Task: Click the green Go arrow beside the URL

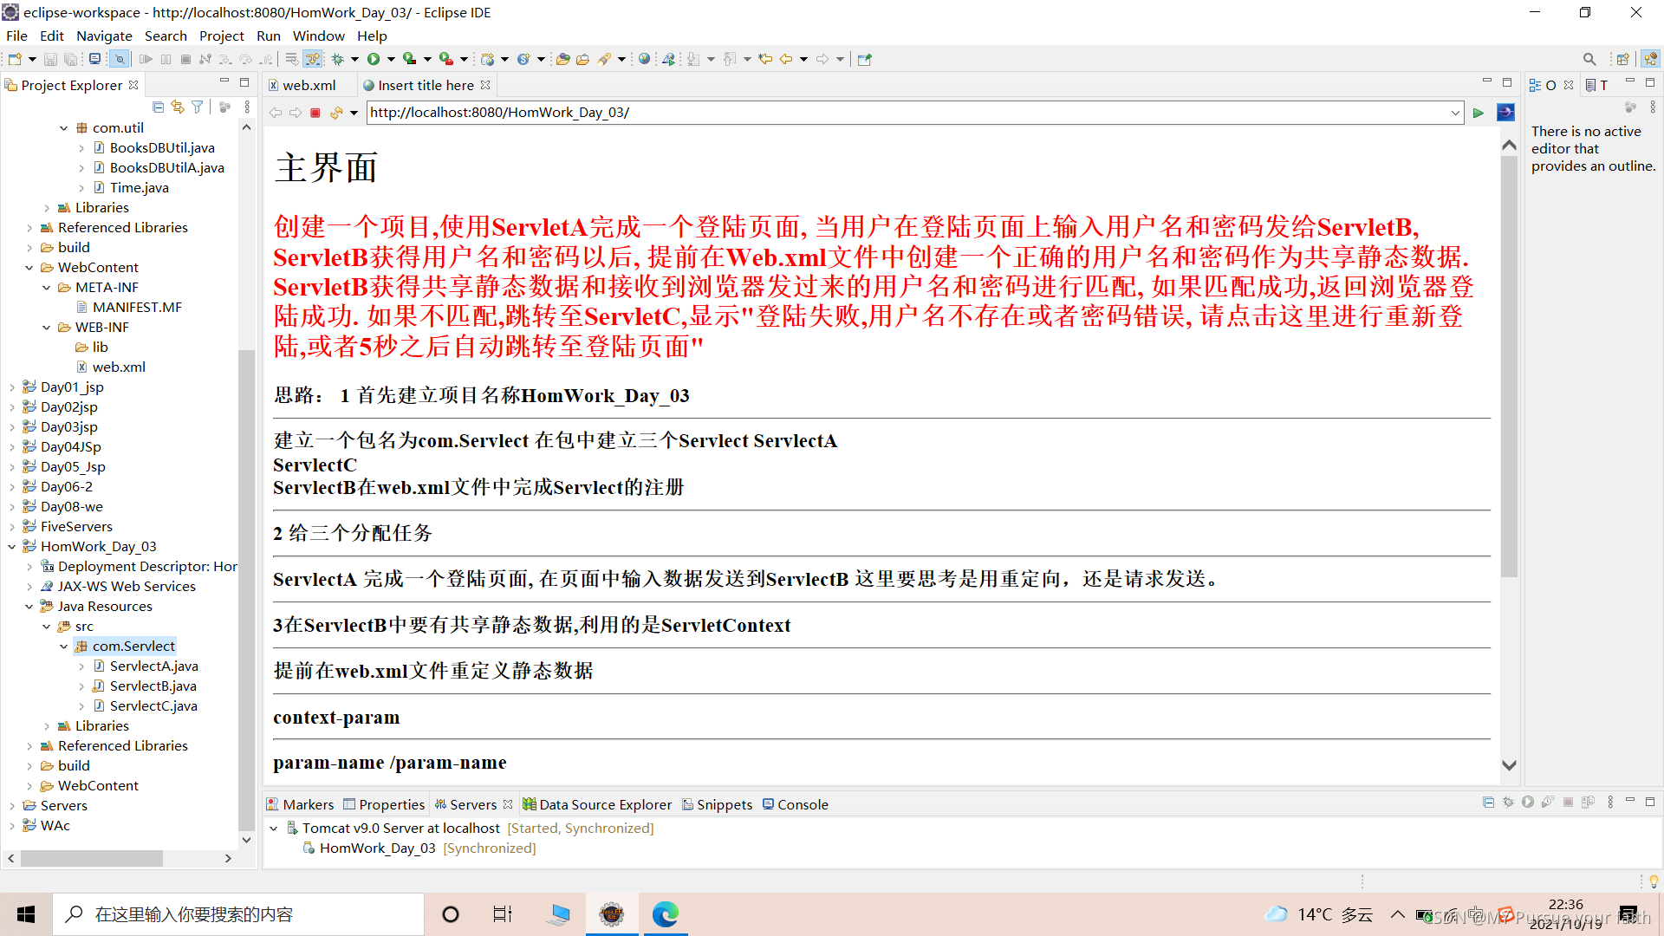Action: (1479, 113)
